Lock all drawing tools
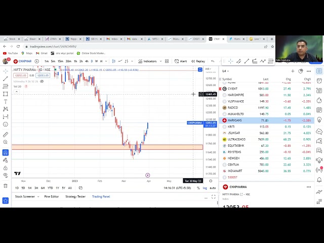Image resolution: width=324 pixels, height=243 pixels. coord(6,168)
